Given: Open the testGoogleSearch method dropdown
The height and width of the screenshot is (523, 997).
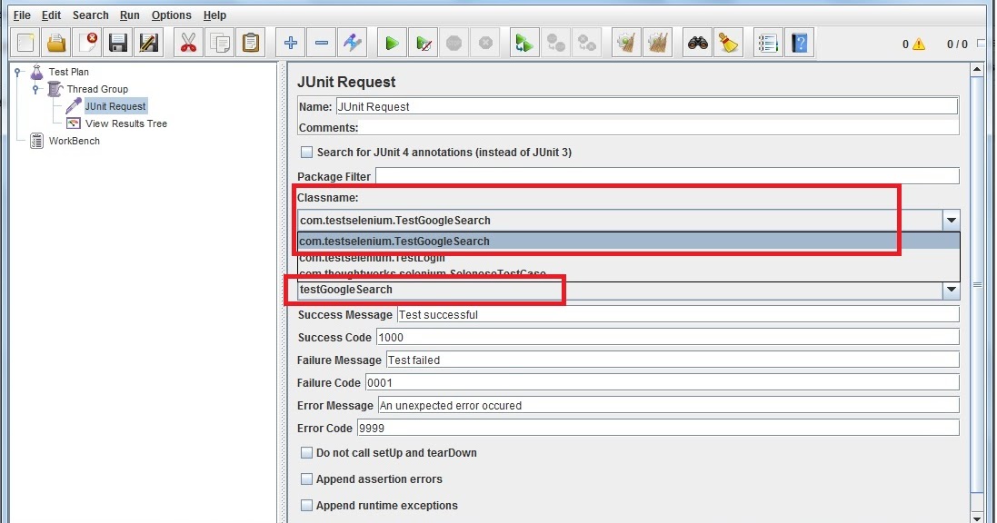Looking at the screenshot, I should tap(952, 290).
